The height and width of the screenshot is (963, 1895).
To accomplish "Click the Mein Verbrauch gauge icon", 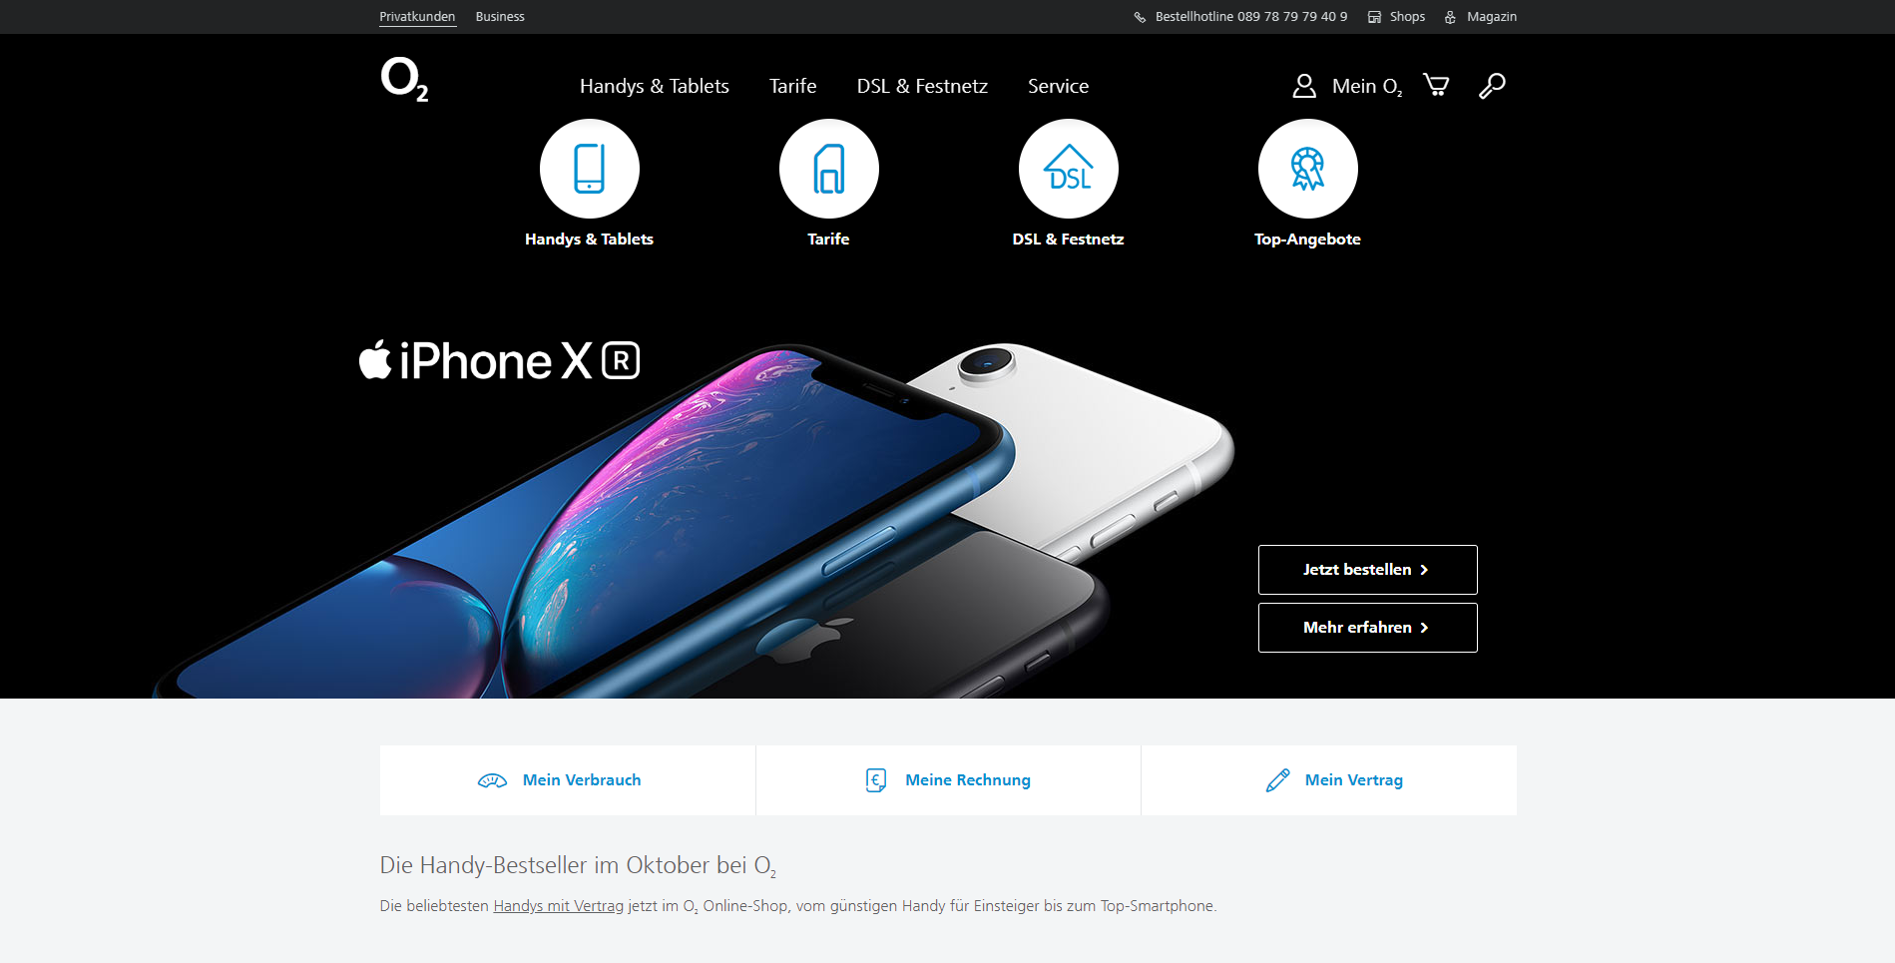I will click(x=492, y=780).
